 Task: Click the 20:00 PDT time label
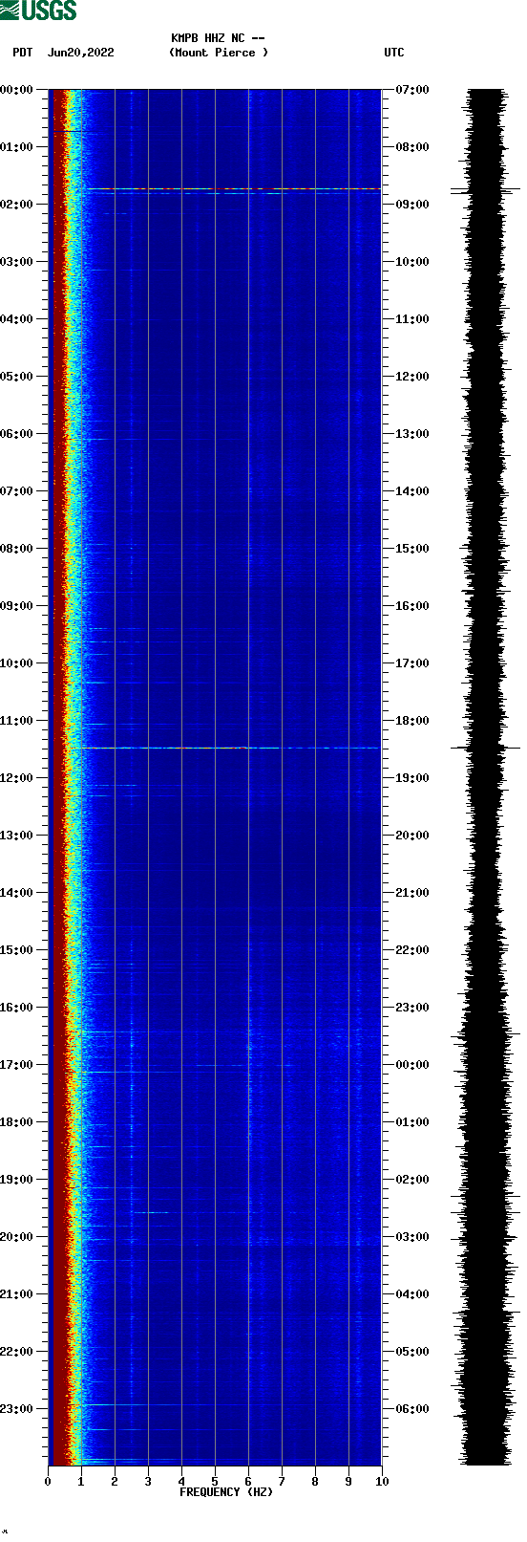(x=17, y=1237)
